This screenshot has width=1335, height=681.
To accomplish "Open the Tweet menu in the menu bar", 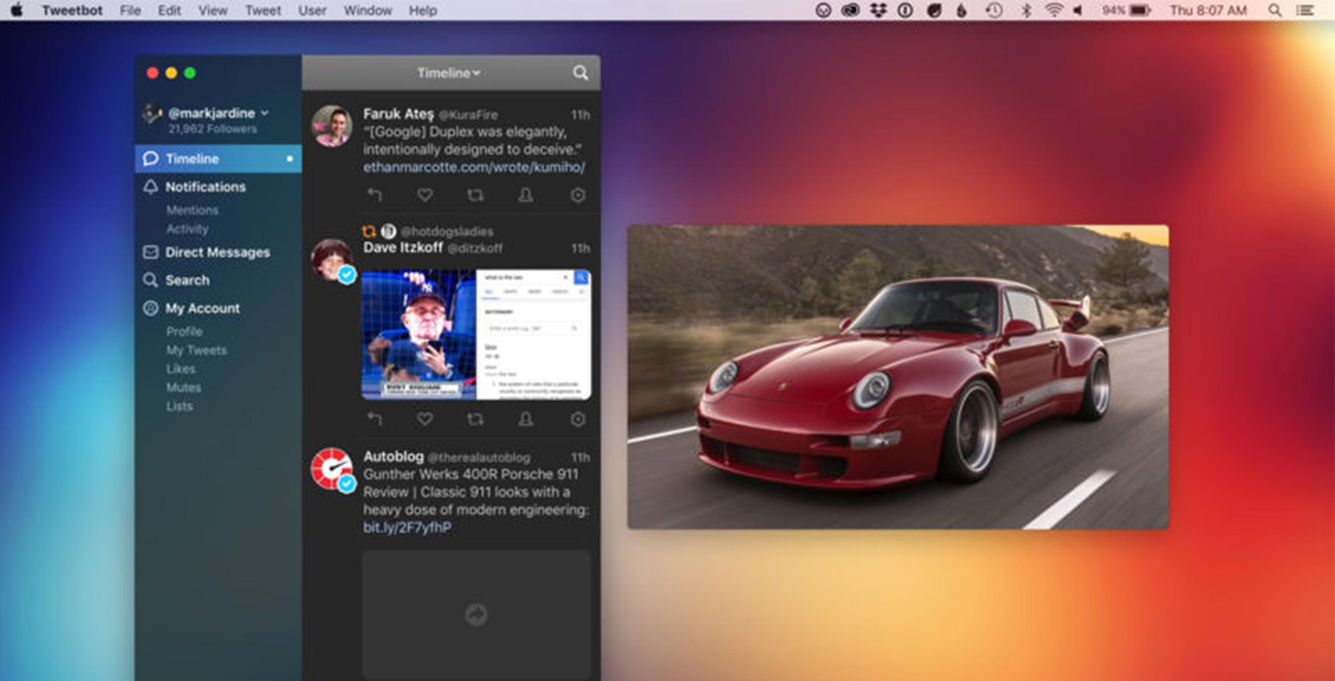I will point(263,10).
